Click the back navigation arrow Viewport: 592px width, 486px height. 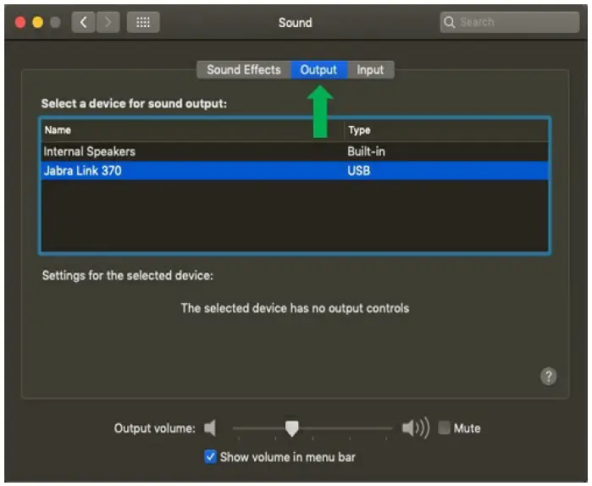click(83, 23)
